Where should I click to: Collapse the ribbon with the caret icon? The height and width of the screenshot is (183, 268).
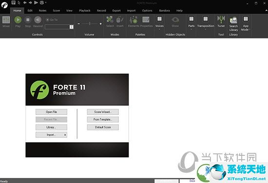[x=266, y=11]
